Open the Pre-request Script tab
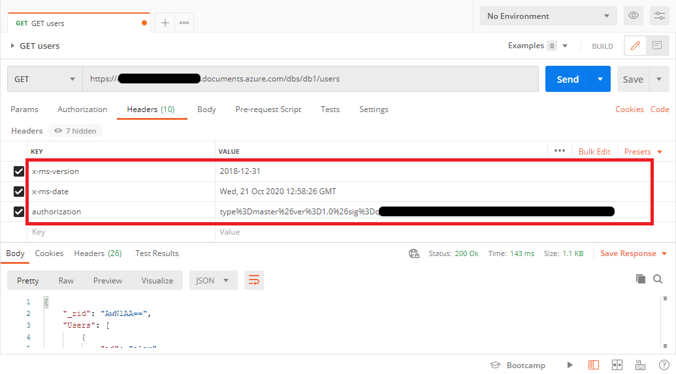The width and height of the screenshot is (676, 374). (x=268, y=109)
